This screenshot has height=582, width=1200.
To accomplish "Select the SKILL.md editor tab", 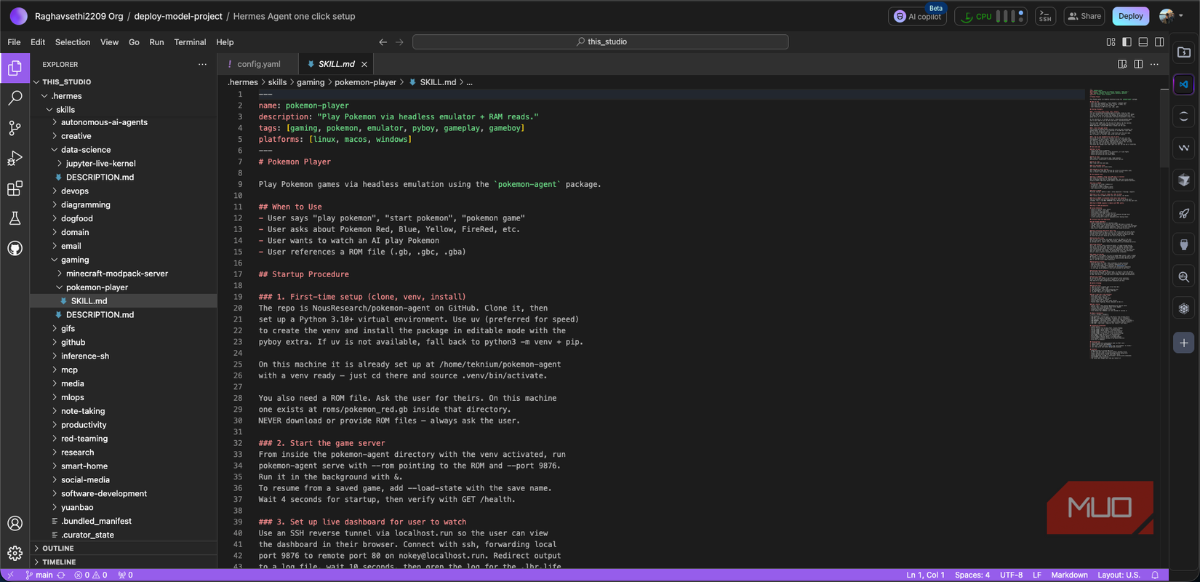I will [x=336, y=64].
